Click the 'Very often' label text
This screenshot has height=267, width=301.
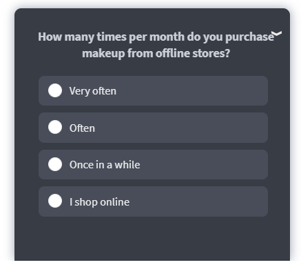(93, 91)
